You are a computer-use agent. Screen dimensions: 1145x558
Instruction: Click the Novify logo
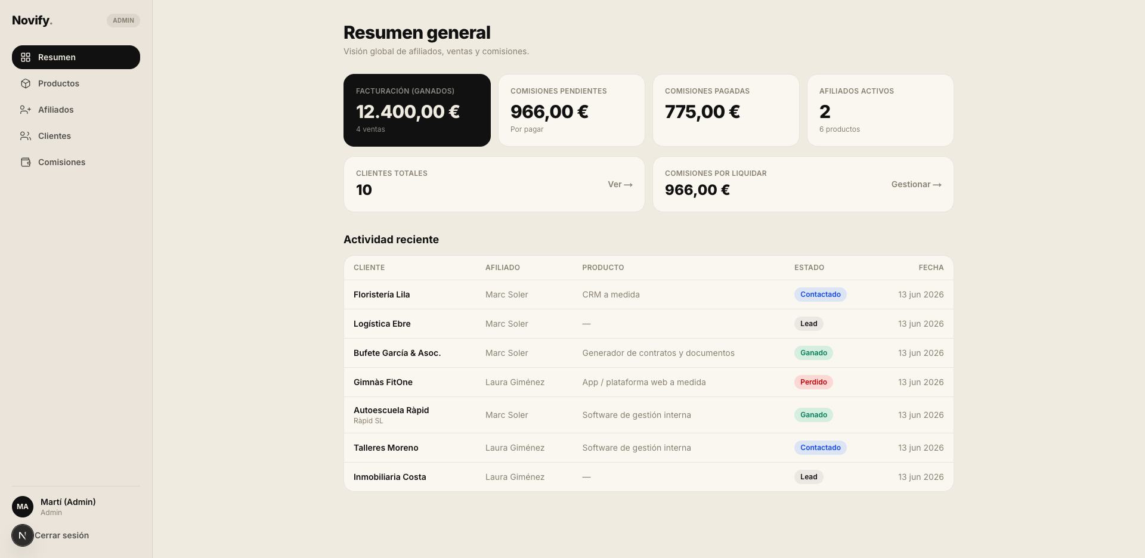(x=32, y=20)
